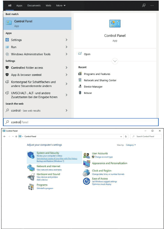The height and width of the screenshot is (229, 164).
Task: Click the feedback icon in search header
Action: (x=144, y=6)
